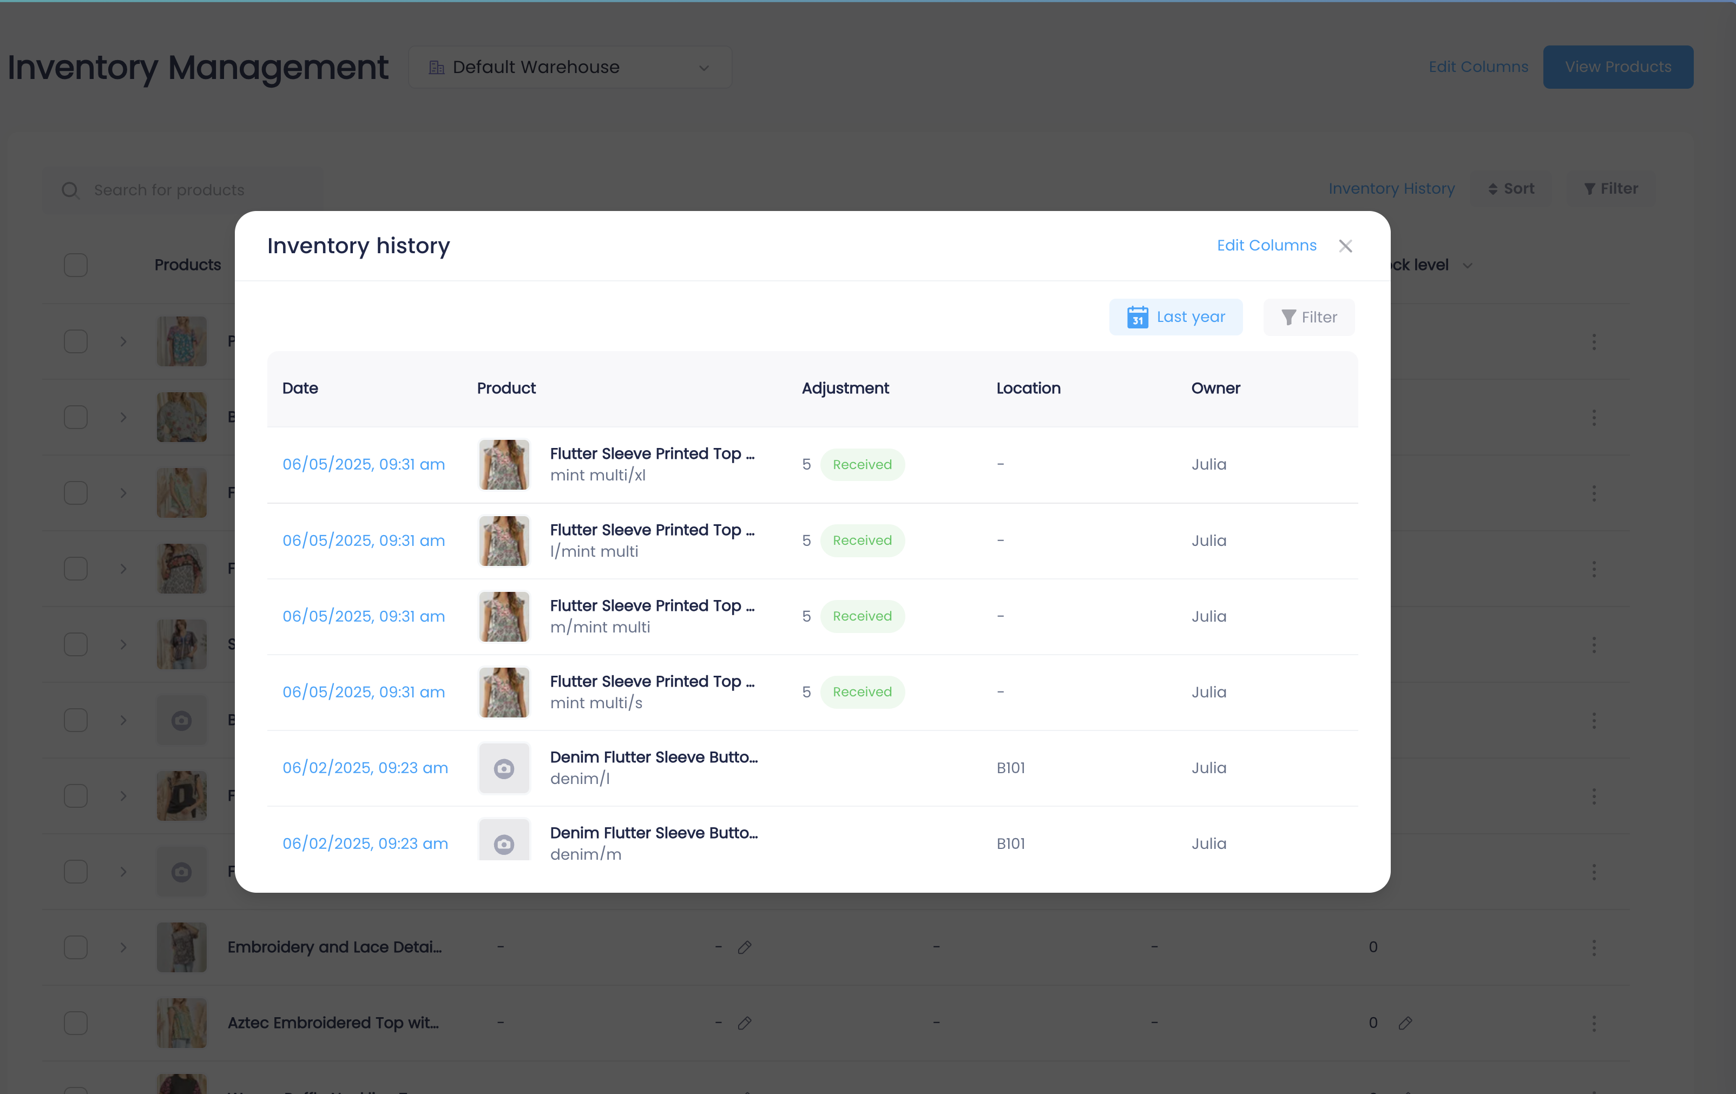
Task: Select the checkbox for Embroidery and Lace Detail
Action: tap(75, 948)
